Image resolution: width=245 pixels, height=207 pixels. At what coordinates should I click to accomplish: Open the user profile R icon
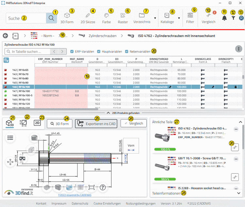(241, 18)
